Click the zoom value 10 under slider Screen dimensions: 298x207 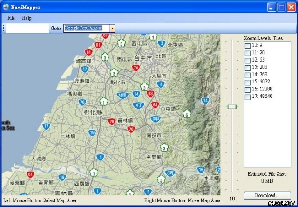232,199
